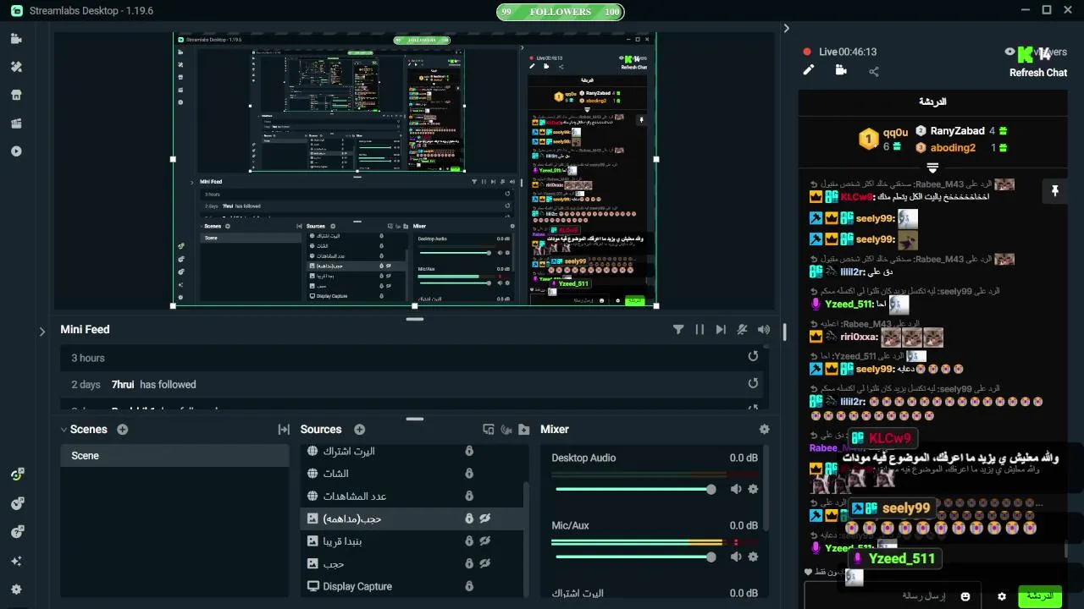Image resolution: width=1084 pixels, height=609 pixels.
Task: Show the حجب source via its eye icon
Action: 485,563
